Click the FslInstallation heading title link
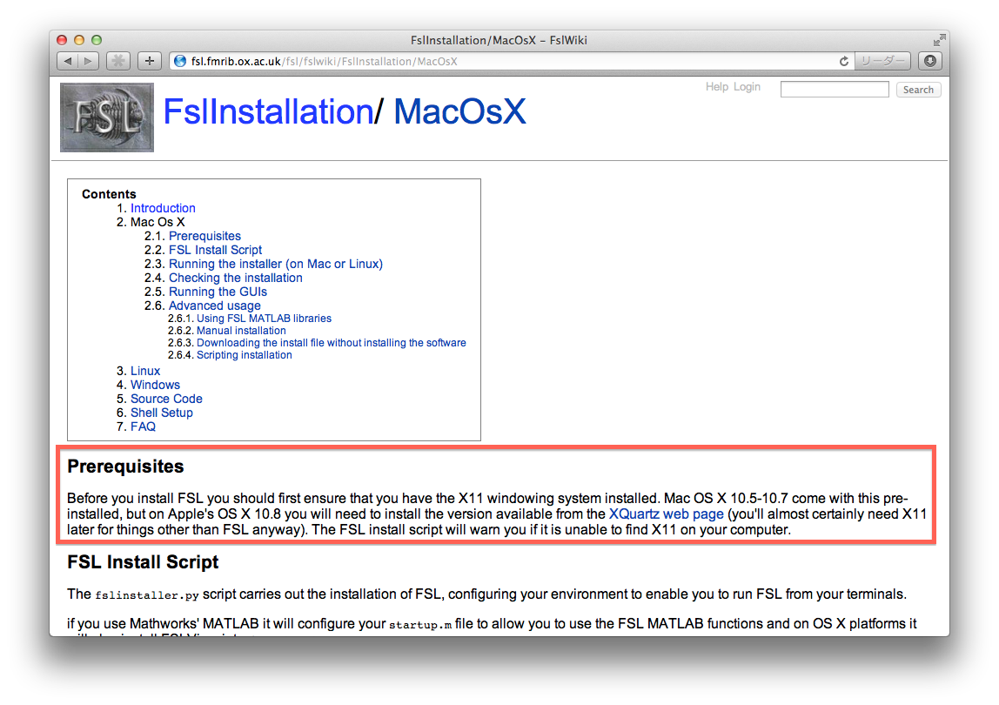 point(268,112)
